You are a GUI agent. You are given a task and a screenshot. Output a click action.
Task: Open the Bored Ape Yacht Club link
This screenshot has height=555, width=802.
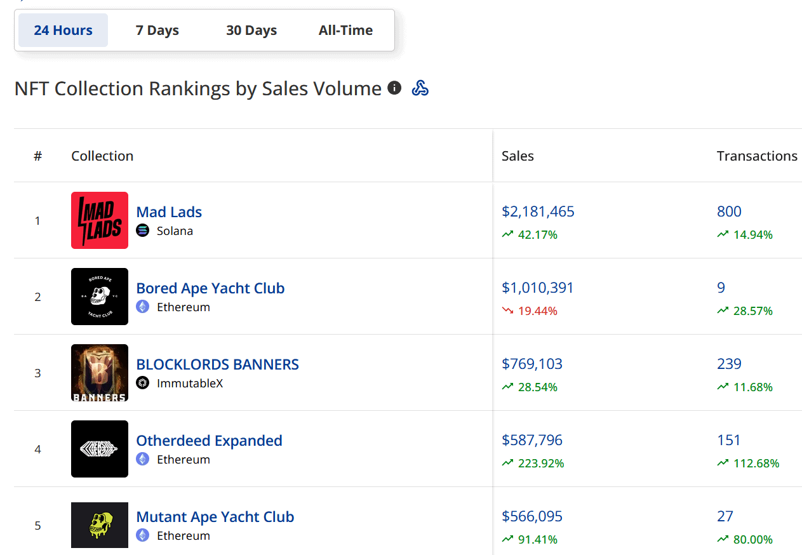pyautogui.click(x=210, y=288)
